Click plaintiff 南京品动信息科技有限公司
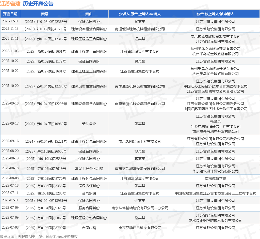The image size is (260, 239). tap(140, 228)
